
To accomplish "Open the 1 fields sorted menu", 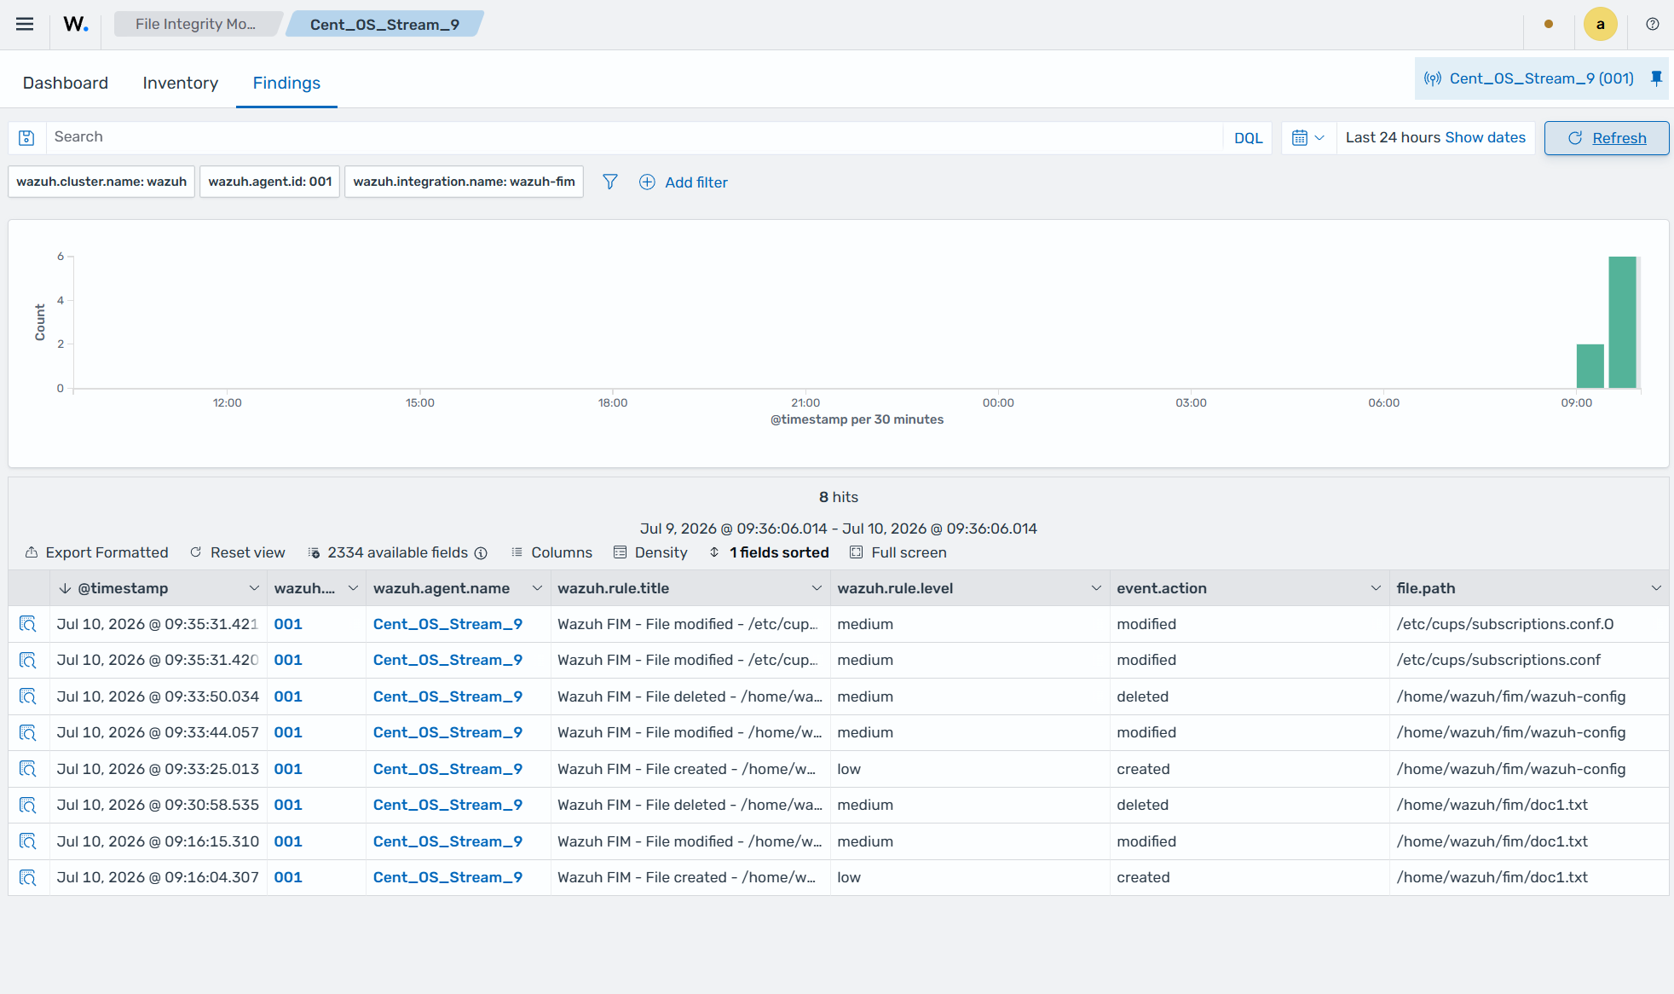I will 769,552.
